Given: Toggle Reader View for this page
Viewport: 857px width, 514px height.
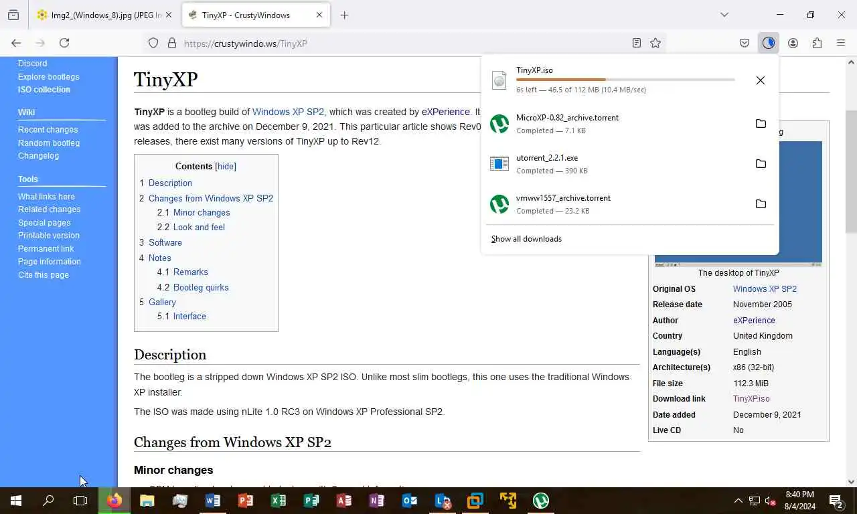Looking at the screenshot, I should pyautogui.click(x=637, y=43).
